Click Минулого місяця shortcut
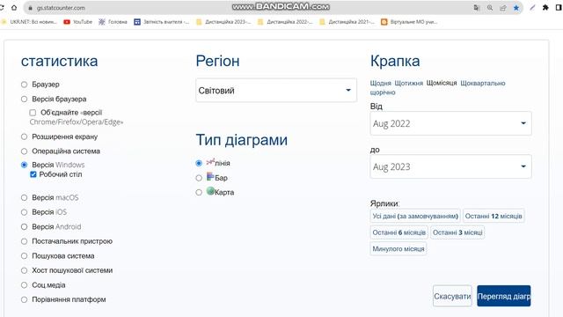 [398, 248]
